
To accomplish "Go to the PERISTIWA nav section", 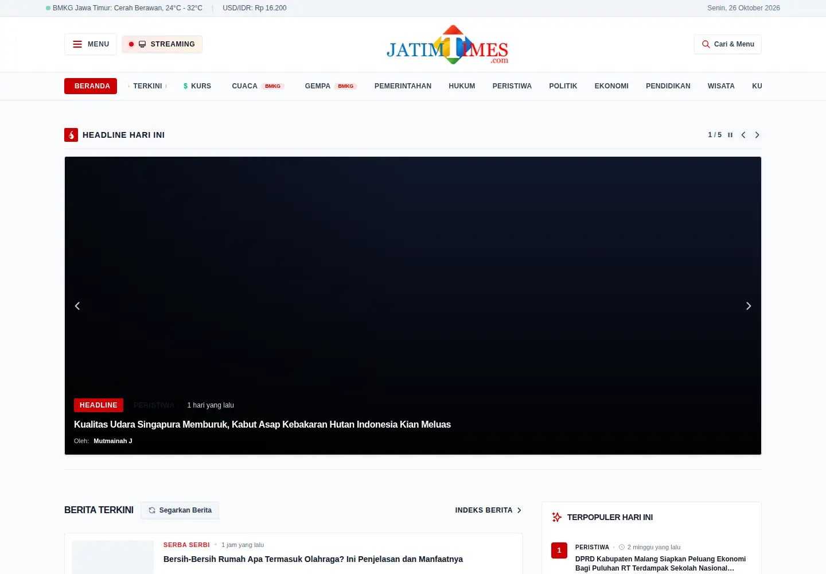I will (x=512, y=86).
